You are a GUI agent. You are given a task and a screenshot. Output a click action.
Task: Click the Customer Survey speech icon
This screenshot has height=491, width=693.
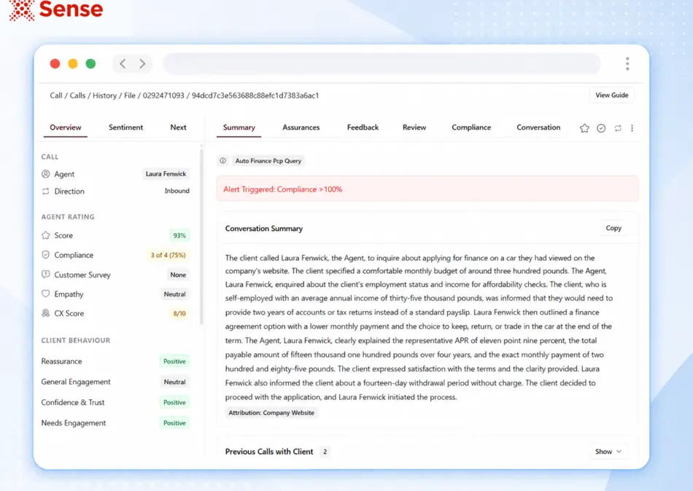tap(45, 274)
